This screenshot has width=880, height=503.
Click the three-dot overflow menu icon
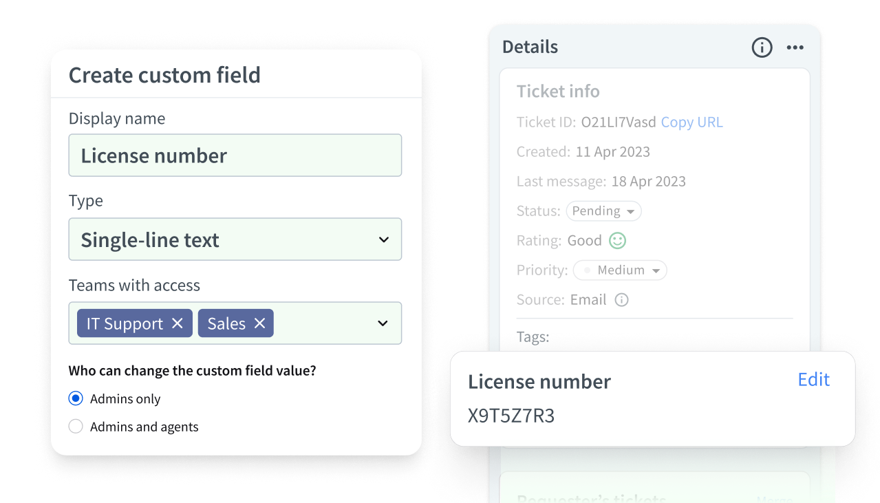[795, 47]
